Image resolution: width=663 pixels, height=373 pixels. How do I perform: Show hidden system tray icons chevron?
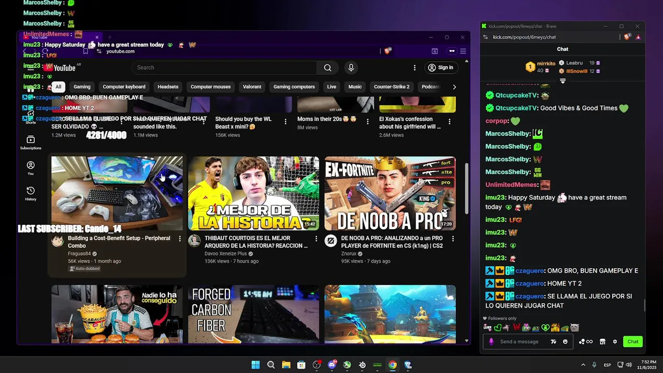pos(583,365)
